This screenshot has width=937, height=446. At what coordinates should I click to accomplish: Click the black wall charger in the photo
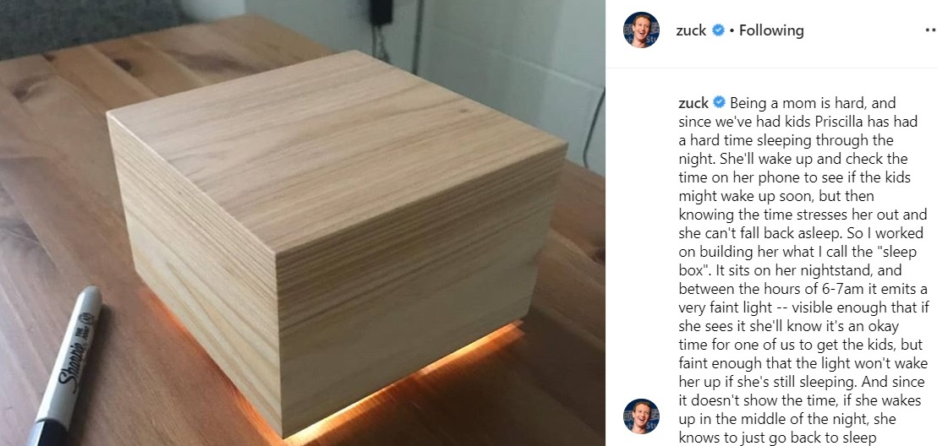[x=380, y=12]
